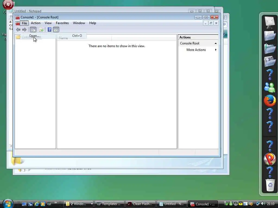Switch to 'Untitled - N...' taskbar button
Screen dimensions: 278x208
point(172,204)
